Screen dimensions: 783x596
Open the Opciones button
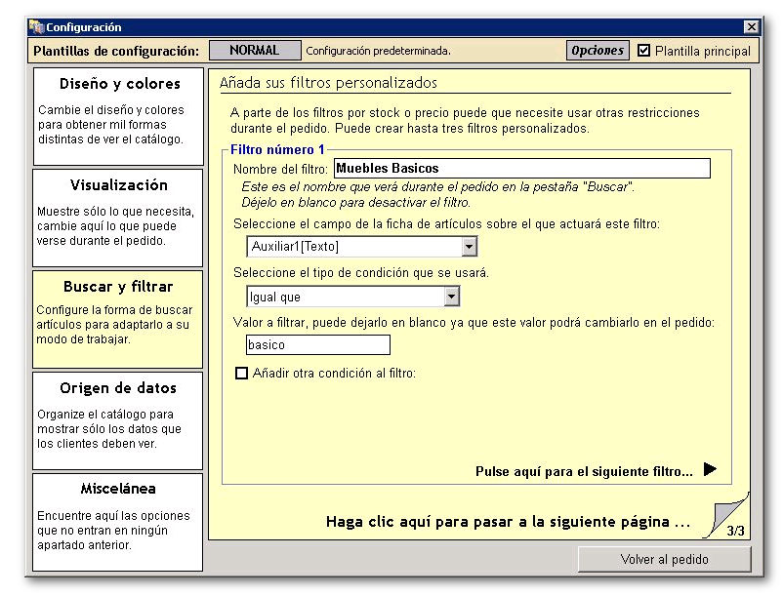(x=598, y=51)
